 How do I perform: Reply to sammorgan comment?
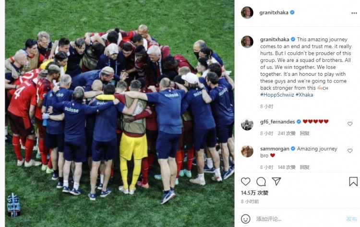click(x=305, y=167)
